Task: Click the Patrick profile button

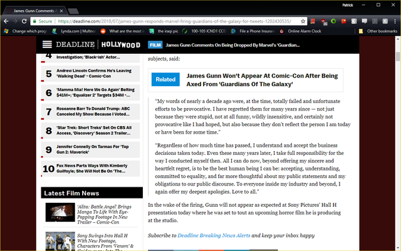Action: coord(348,5)
